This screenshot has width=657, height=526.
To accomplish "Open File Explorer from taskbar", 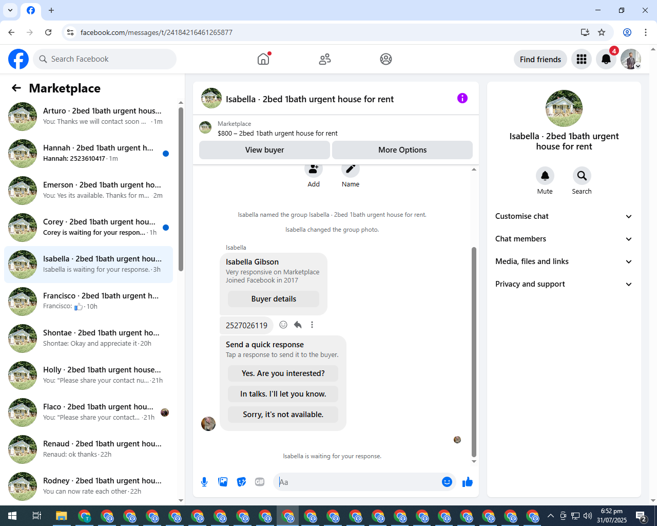I will pyautogui.click(x=62, y=516).
